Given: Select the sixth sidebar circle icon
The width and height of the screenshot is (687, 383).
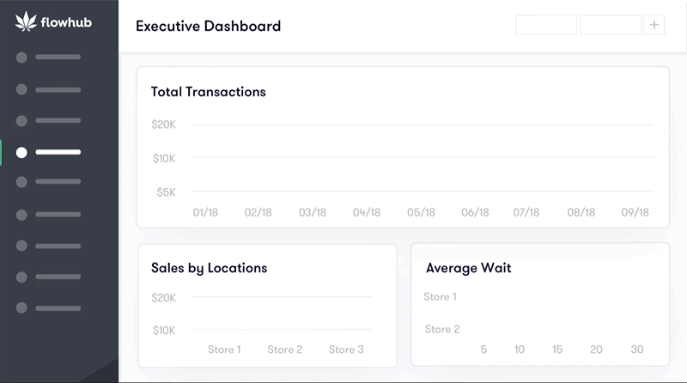Looking at the screenshot, I should point(21,214).
